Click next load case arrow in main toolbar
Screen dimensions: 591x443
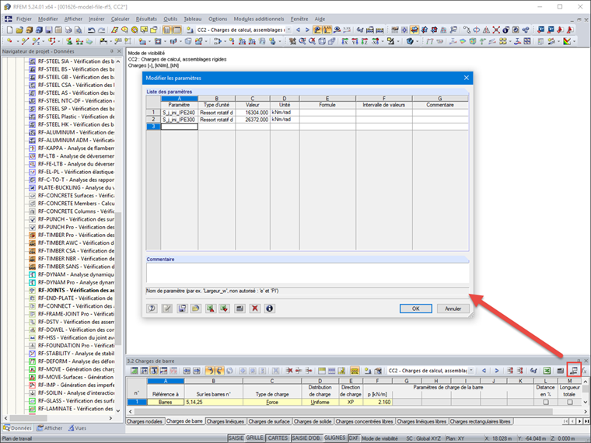(307, 30)
